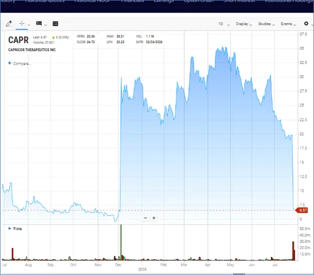
Task: Click Capricor Therapeutics Inc company name
Action: (32, 50)
